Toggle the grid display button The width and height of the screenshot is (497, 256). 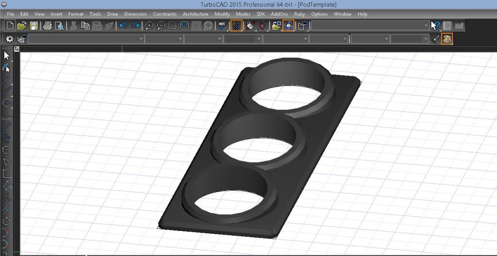point(236,26)
